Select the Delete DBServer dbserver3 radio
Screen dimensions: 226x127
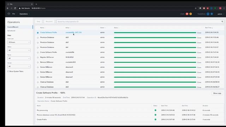point(38,67)
